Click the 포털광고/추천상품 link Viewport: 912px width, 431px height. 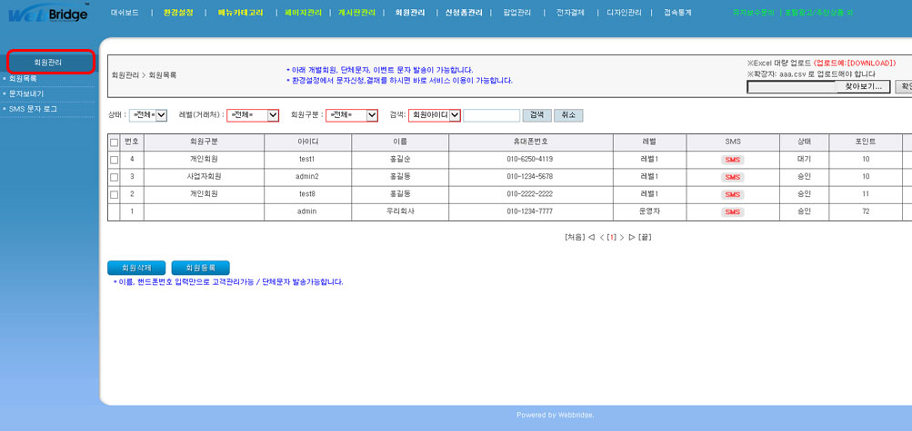[x=818, y=12]
